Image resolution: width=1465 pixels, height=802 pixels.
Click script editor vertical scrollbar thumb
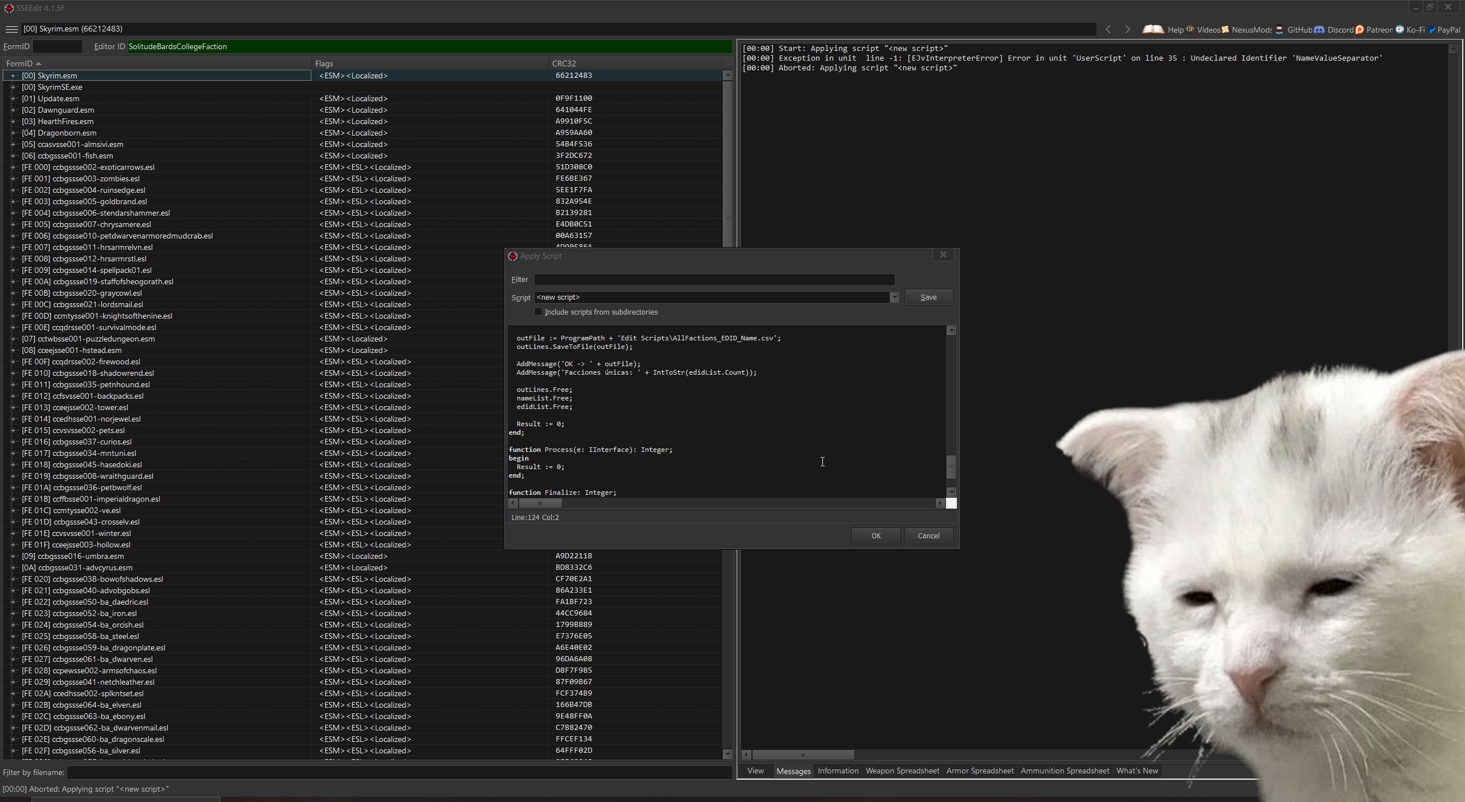(951, 466)
